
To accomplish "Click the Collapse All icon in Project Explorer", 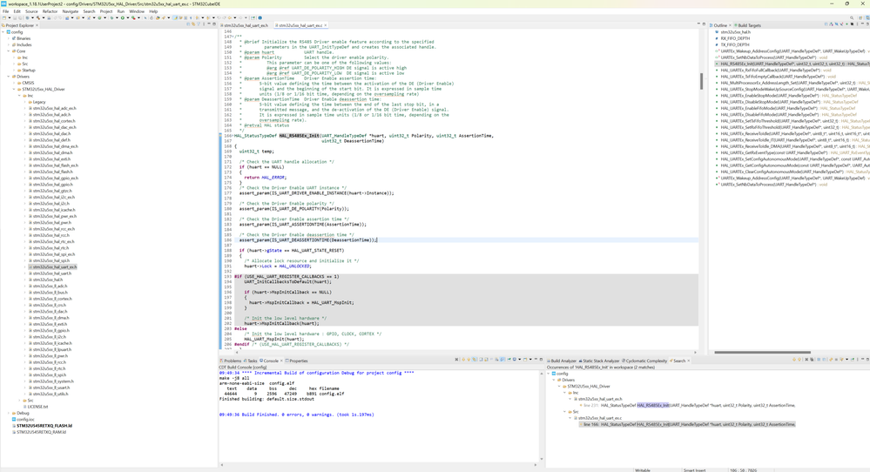I will pos(188,24).
